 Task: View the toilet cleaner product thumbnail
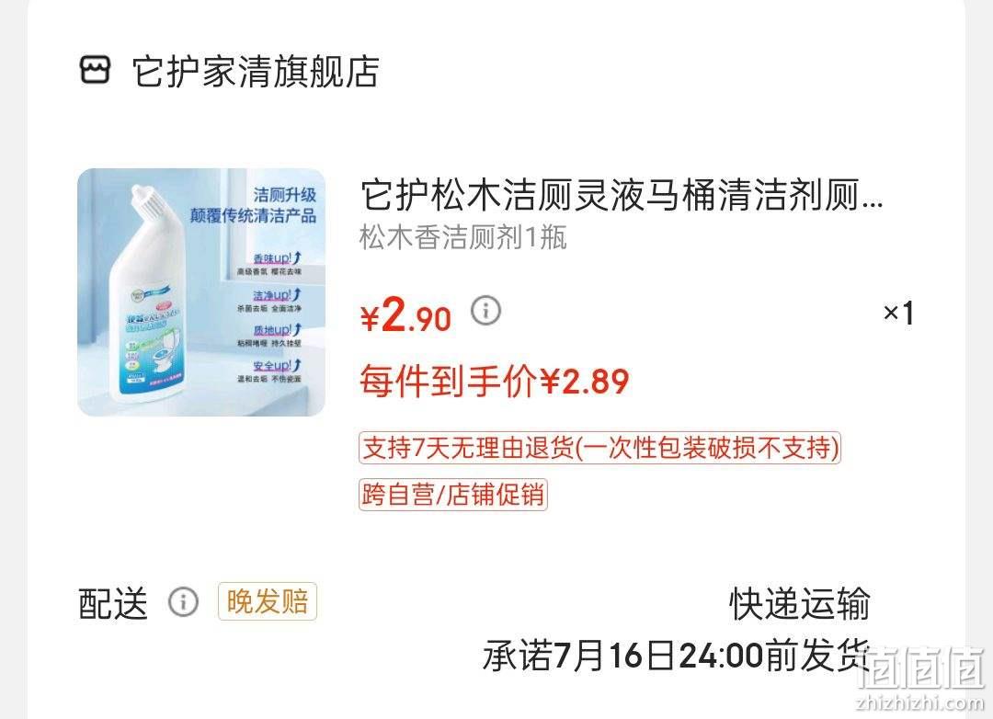[201, 292]
